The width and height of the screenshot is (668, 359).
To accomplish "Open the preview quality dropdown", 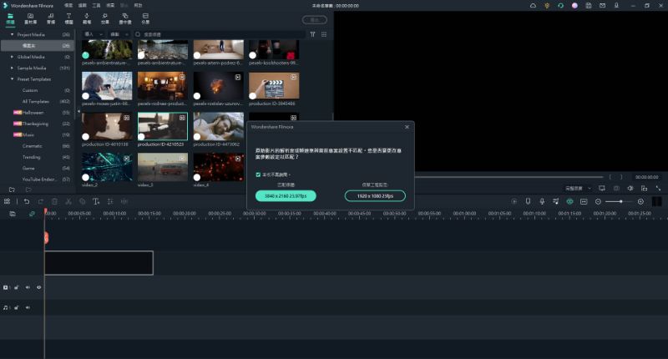I will 578,188.
